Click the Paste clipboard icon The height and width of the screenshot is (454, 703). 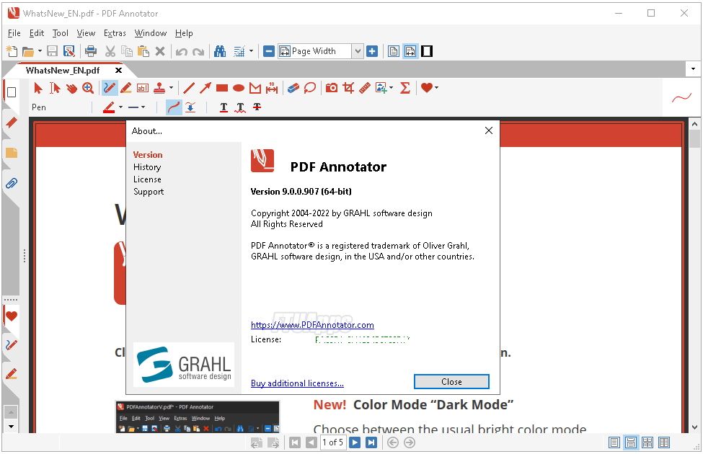click(143, 51)
